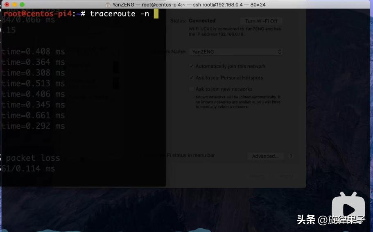
Task: Toggle Automatically join this network checkbox
Action: [192, 66]
